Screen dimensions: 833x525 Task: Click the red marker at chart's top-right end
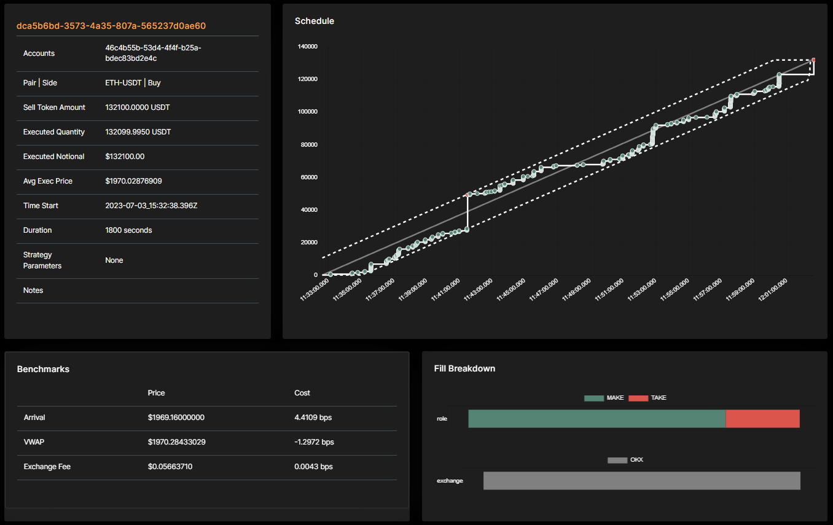813,60
